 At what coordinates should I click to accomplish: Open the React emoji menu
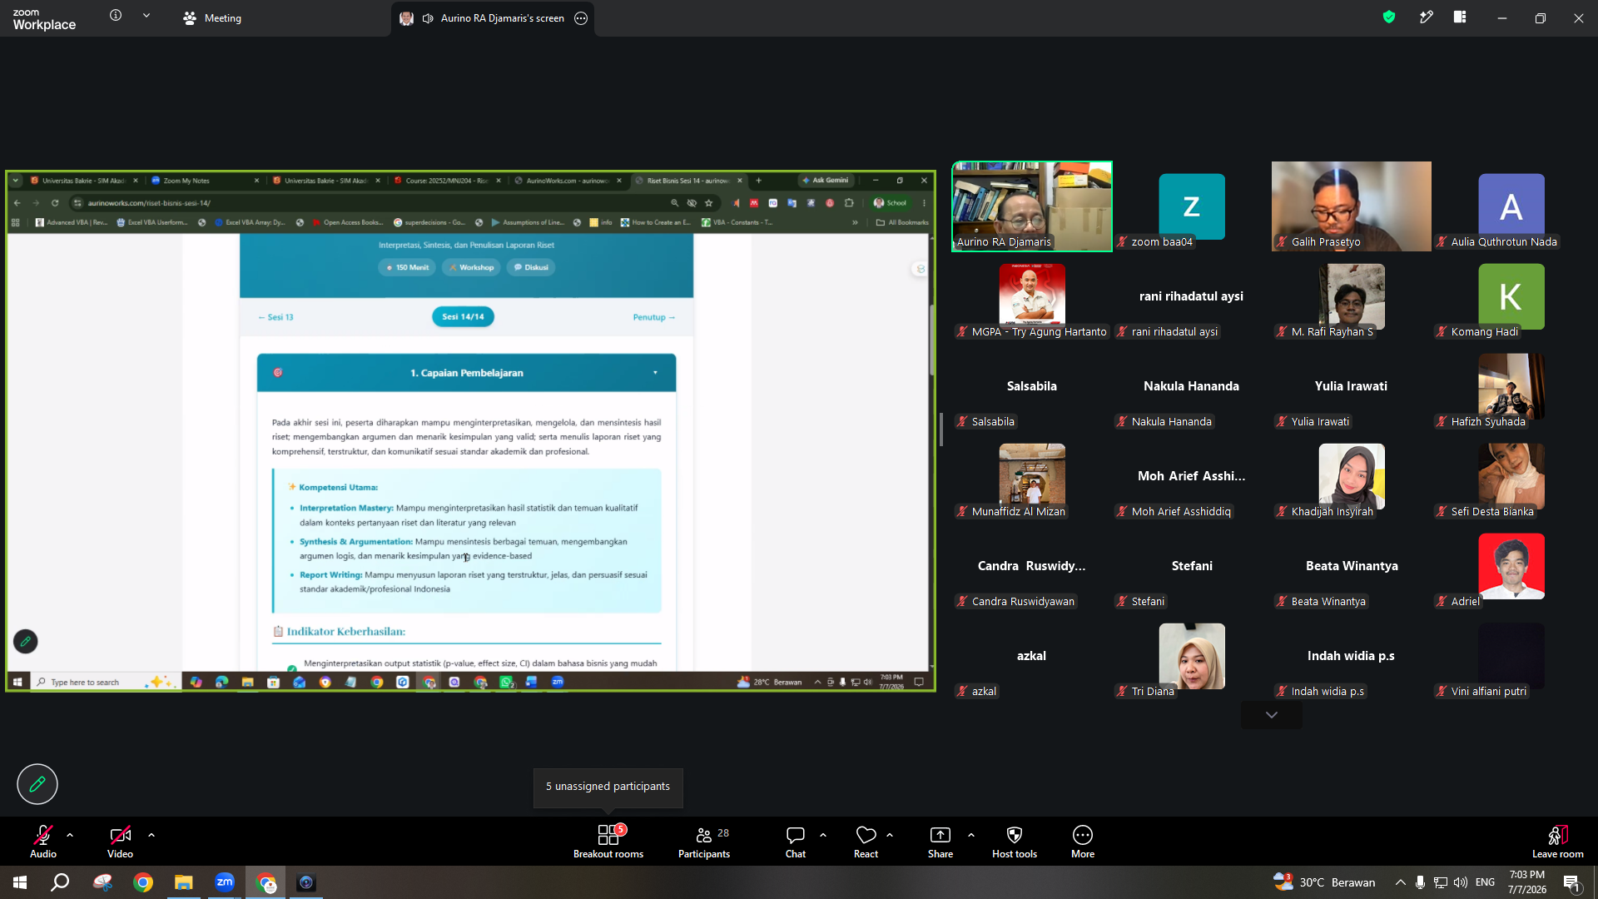[x=866, y=841]
